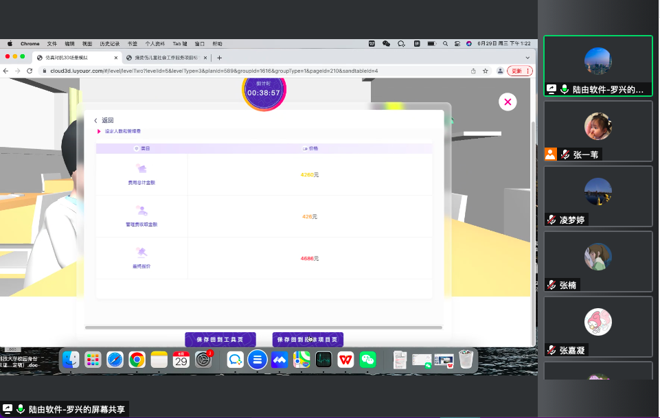
Task: Click the 管理费收取金额 icon
Action: coord(142,211)
